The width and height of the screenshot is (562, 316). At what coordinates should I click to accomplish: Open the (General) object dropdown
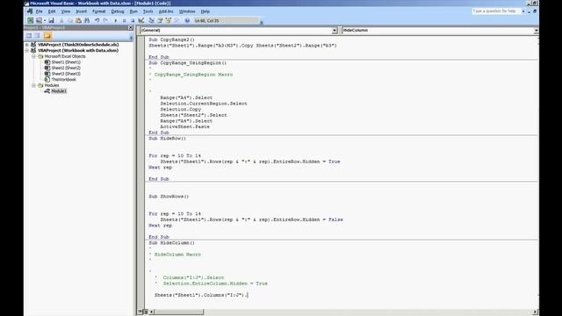[x=335, y=31]
